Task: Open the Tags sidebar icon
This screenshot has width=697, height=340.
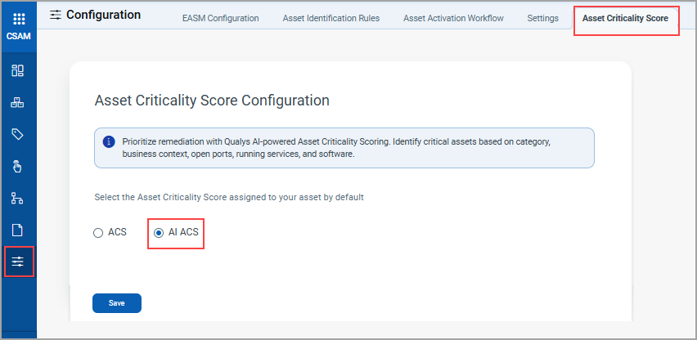Action: click(17, 135)
